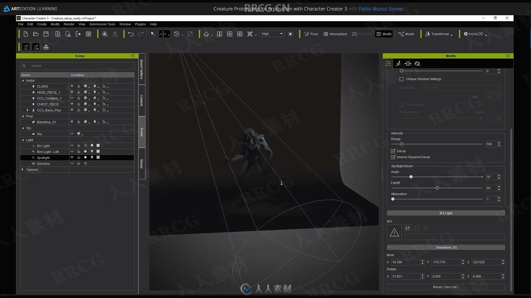Open the Submission Tools menu
This screenshot has height=298, width=531.
click(x=102, y=24)
